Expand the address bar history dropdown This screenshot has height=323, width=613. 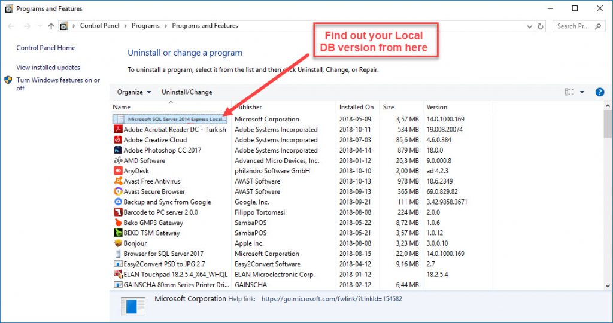[529, 26]
